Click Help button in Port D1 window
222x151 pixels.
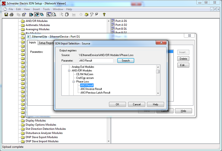coord(184,111)
